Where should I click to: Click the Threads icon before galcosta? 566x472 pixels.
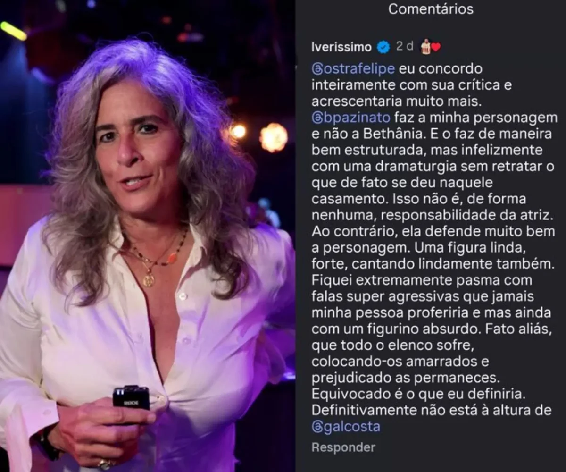318,427
